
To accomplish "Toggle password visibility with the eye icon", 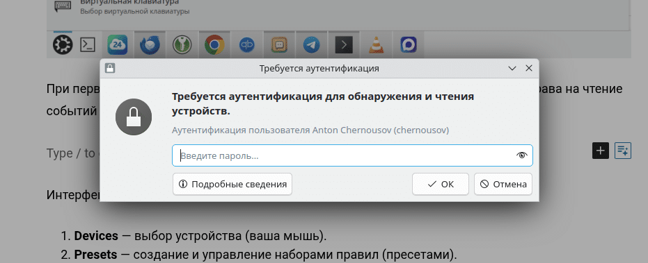I will 522,155.
